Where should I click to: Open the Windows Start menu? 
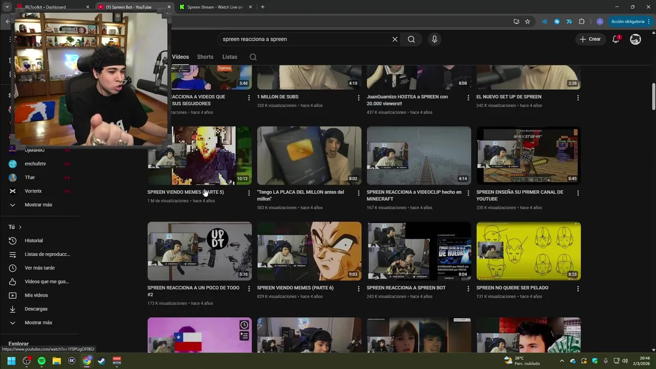pos(11,361)
